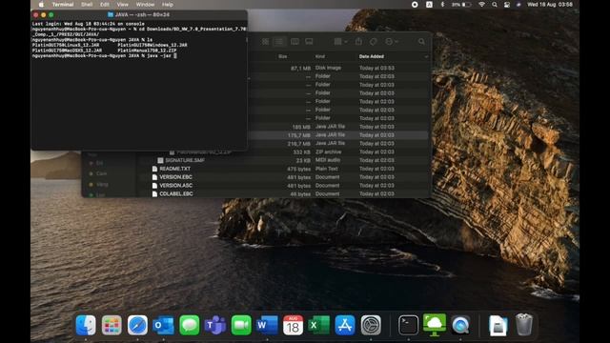Launch Microsoft Teams from the Dock
Viewport: 610px width, 343px height.
click(215, 325)
